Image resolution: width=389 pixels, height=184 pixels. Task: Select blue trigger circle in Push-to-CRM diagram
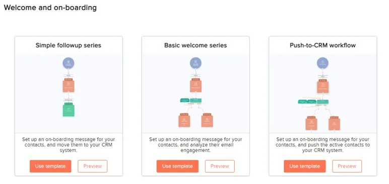(323, 63)
